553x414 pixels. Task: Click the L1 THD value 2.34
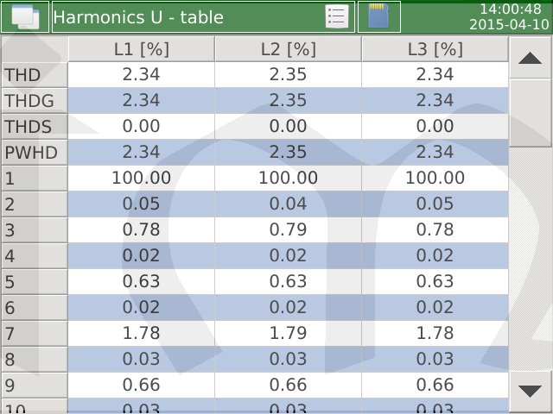[x=142, y=76]
